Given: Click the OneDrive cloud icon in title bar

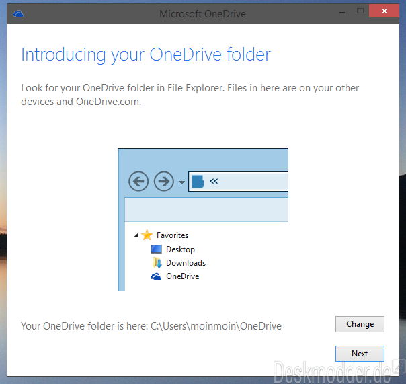Looking at the screenshot, I should click(18, 13).
